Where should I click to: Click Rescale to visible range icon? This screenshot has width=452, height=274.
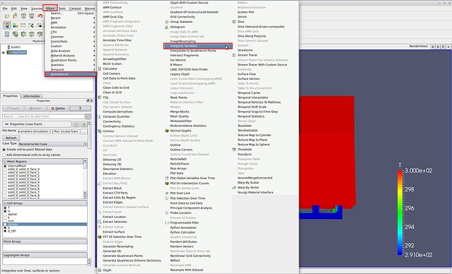click(x=39, y=26)
